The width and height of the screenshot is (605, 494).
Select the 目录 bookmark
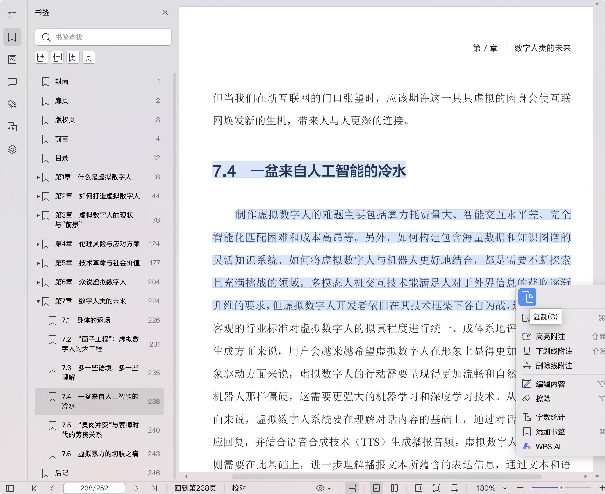(99, 158)
